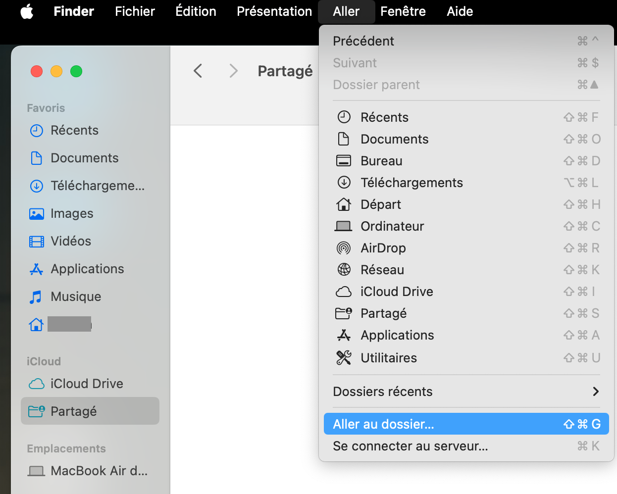Click the green full-screen window button

click(x=76, y=71)
